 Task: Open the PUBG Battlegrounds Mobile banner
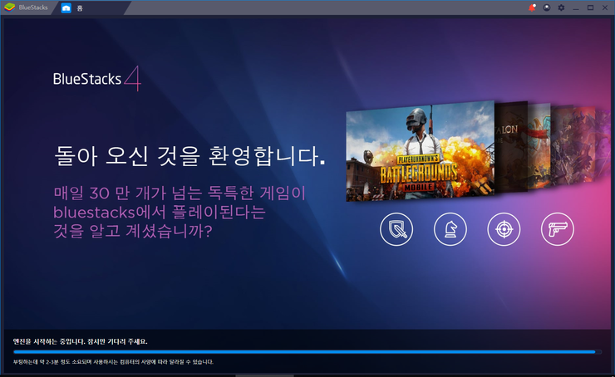point(420,151)
